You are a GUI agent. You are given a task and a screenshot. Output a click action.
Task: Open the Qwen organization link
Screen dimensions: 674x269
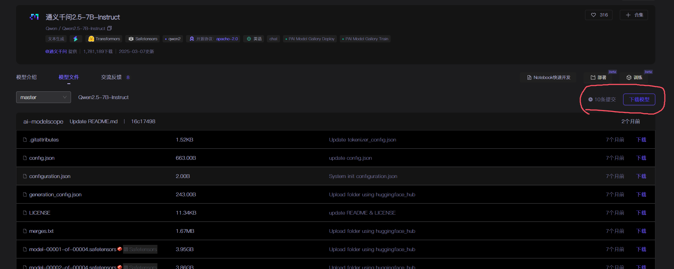[51, 29]
